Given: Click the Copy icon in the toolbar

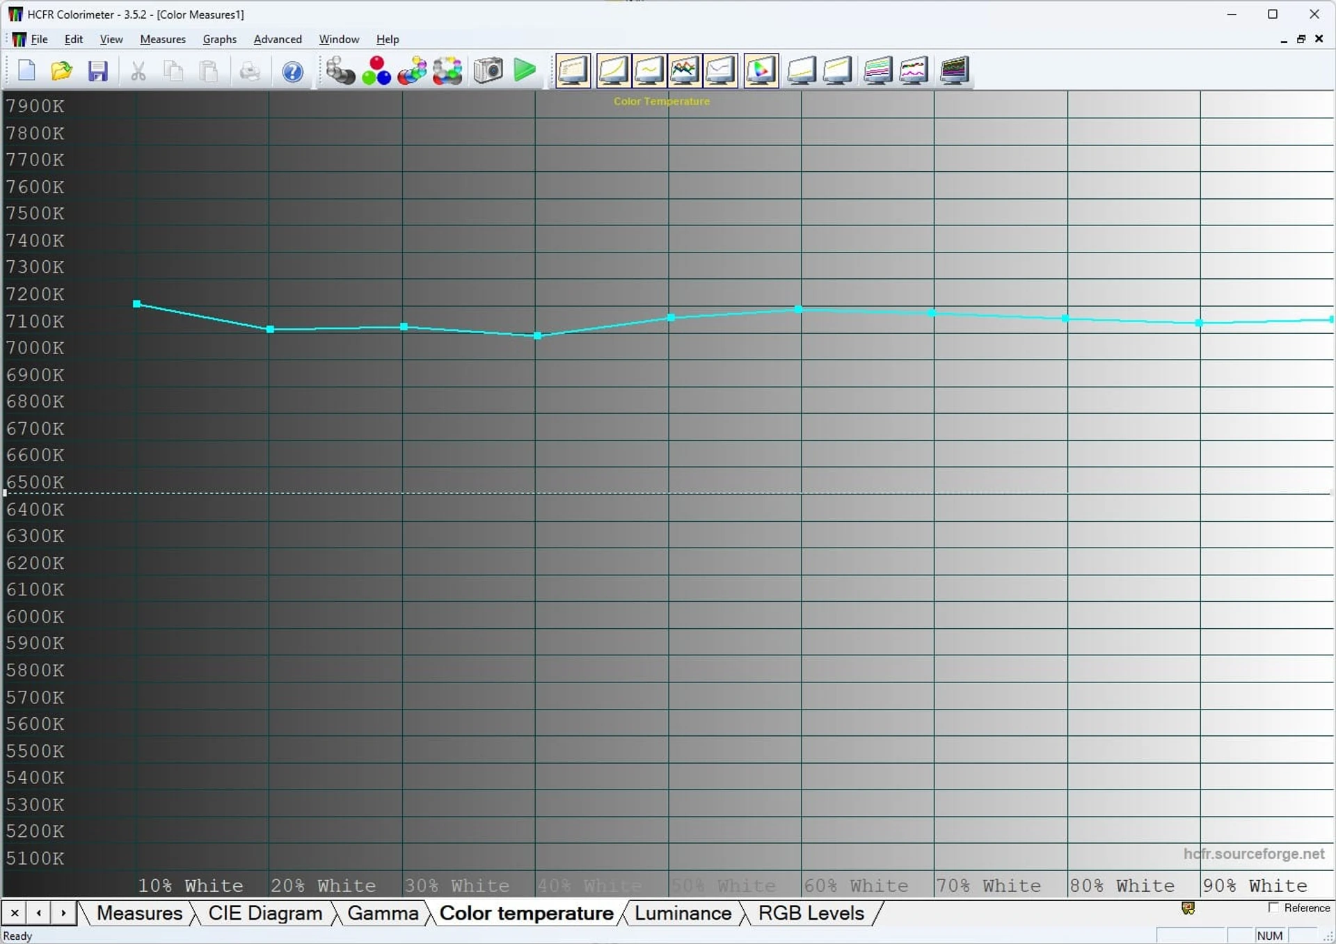Looking at the screenshot, I should (173, 70).
